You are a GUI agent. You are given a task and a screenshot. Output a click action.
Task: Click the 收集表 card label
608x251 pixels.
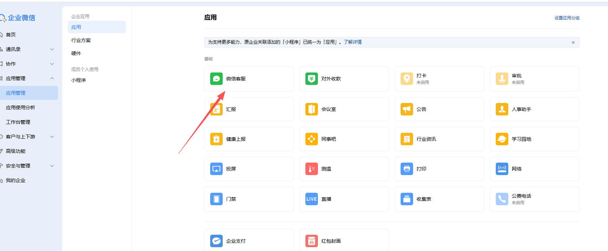[424, 199]
